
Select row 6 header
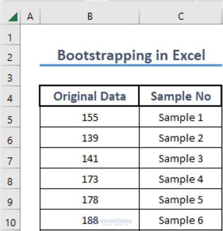click(10, 138)
